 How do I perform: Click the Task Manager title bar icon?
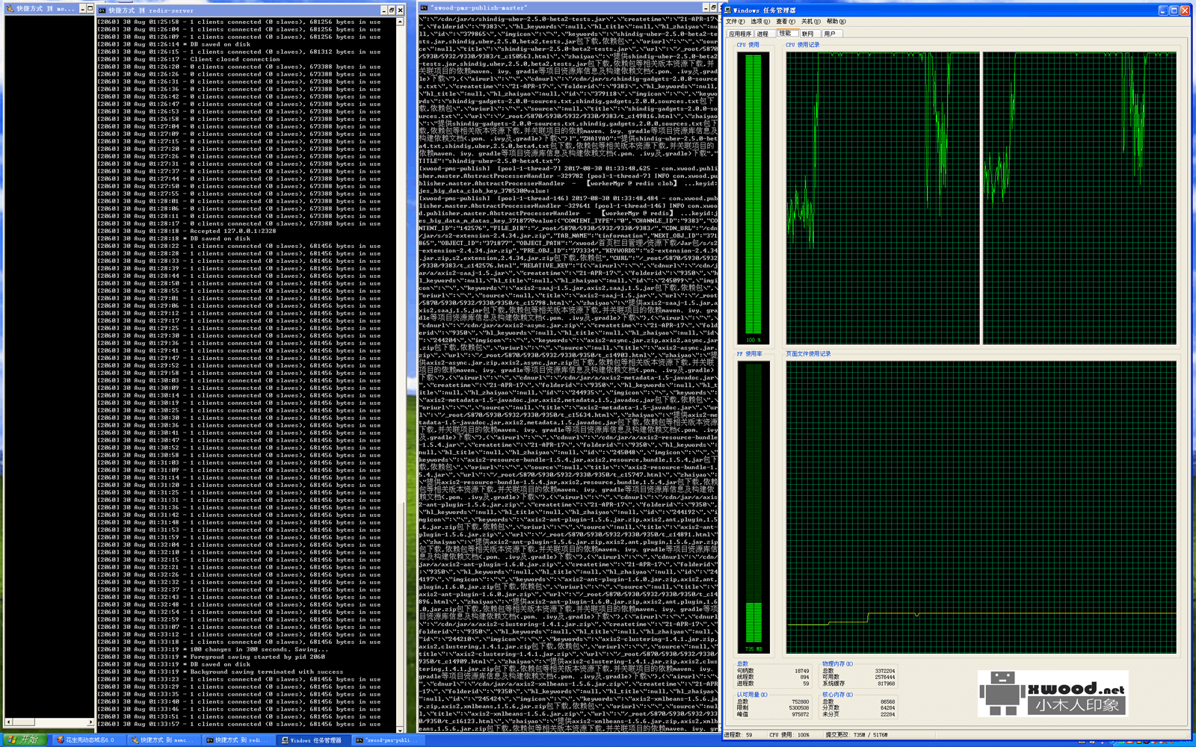tap(728, 10)
